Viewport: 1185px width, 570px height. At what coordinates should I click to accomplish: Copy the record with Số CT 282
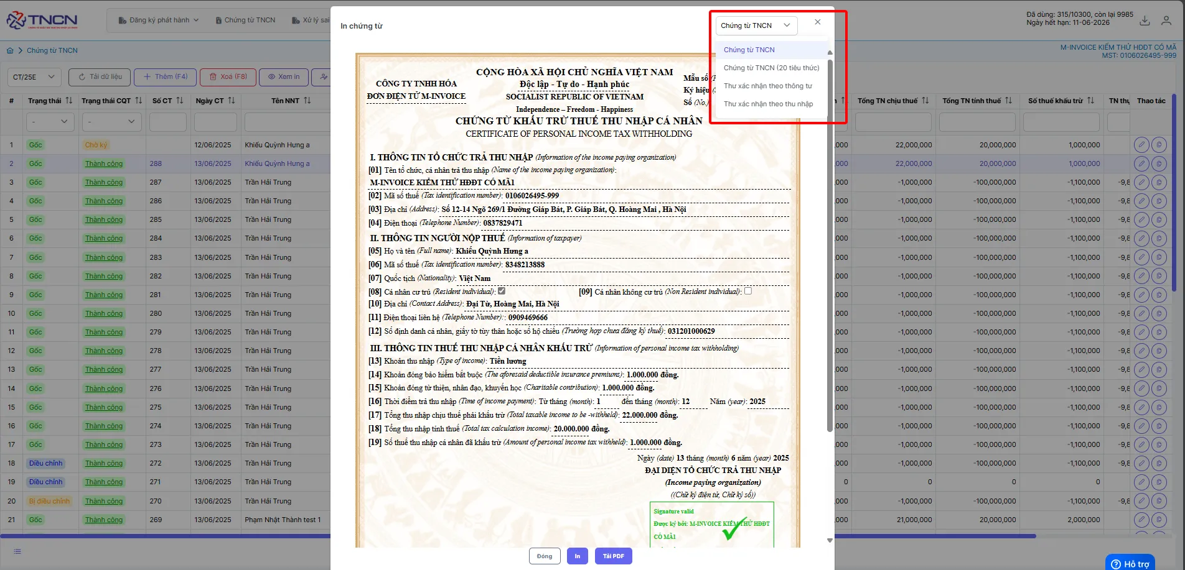[1159, 276]
